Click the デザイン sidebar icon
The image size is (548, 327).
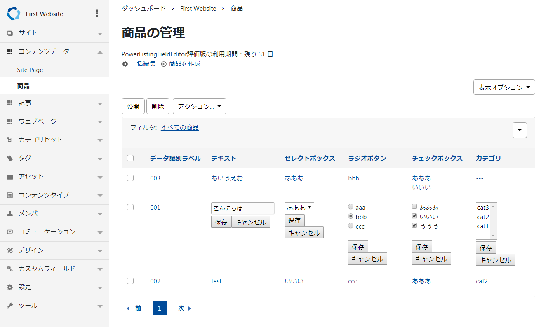[x=10, y=250]
